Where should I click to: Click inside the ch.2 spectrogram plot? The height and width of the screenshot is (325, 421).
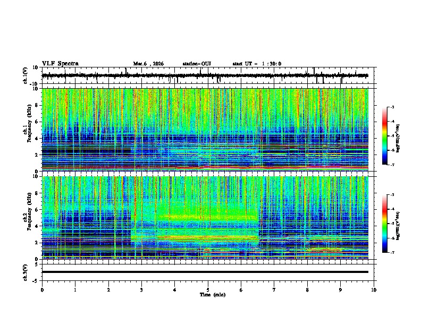click(x=205, y=218)
